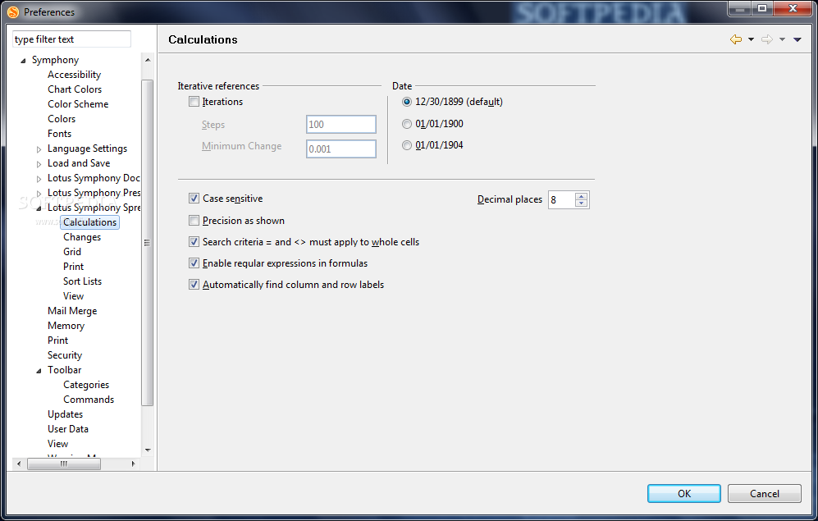Image resolution: width=818 pixels, height=521 pixels.
Task: Enable the Iterations checkbox
Action: (194, 102)
